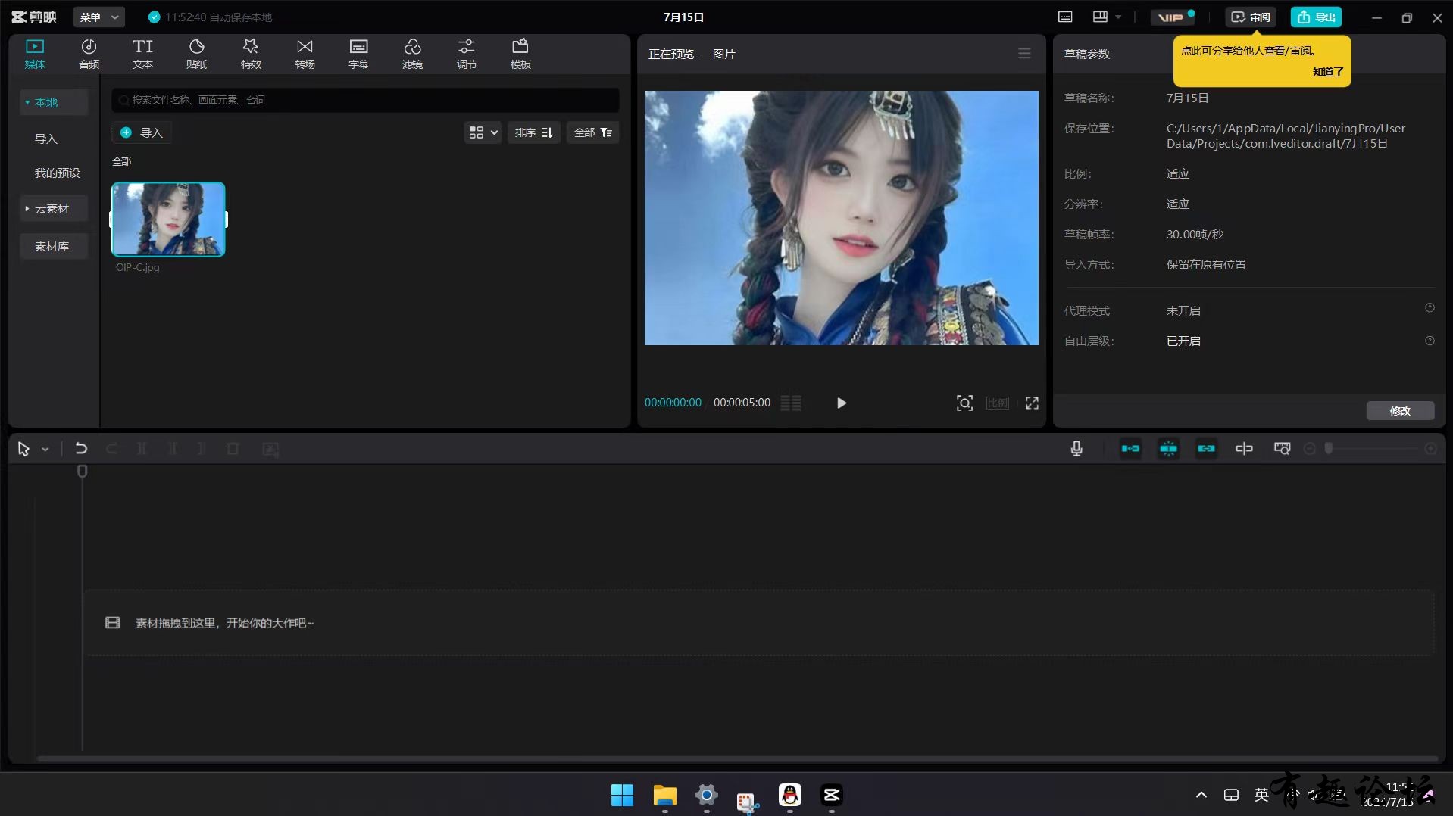Open the 转场 transitions tab
Screen dimensions: 1453x816
305,55
